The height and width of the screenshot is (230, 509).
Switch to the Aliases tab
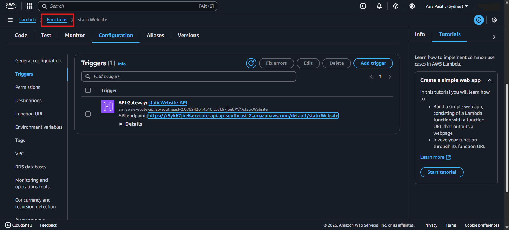coord(155,35)
